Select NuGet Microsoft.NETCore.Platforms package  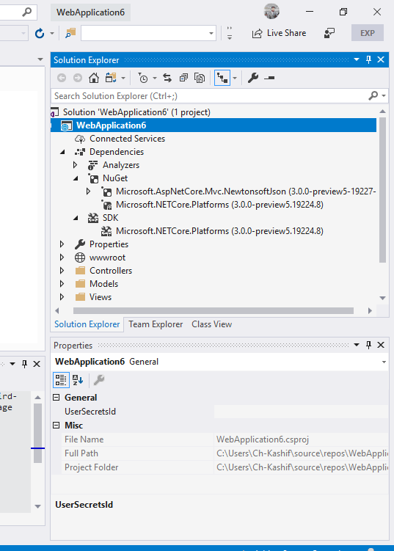pyautogui.click(x=219, y=205)
